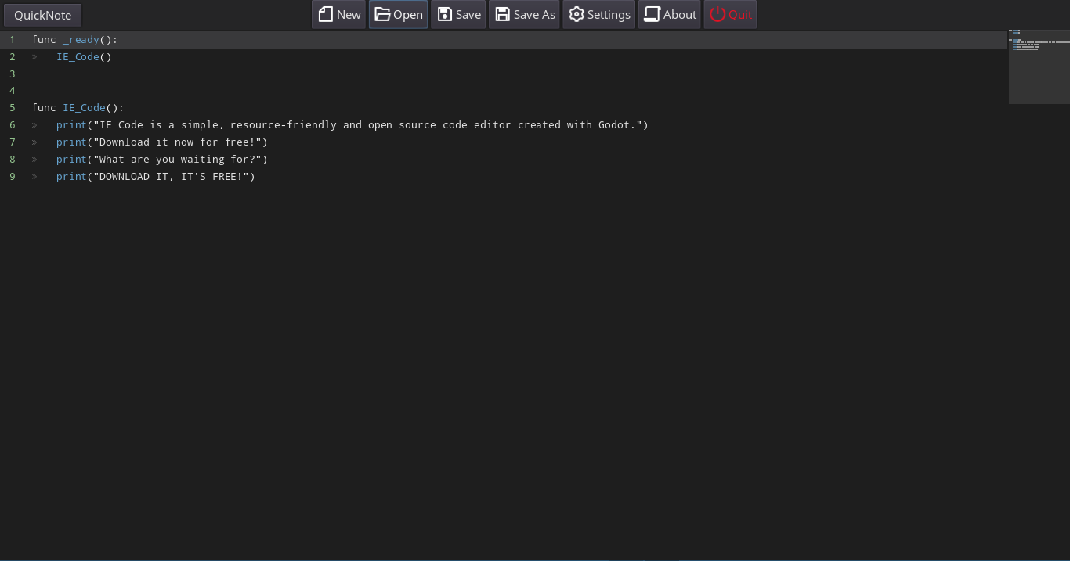Click the Save button label
Image resolution: width=1070 pixels, height=561 pixels.
[468, 14]
